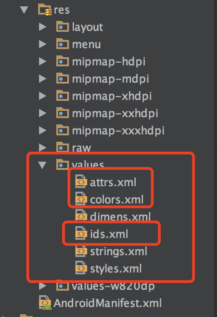The height and width of the screenshot is (317, 217).
Task: Click the AndroidManifest.xml Android icon
Action: (45, 302)
